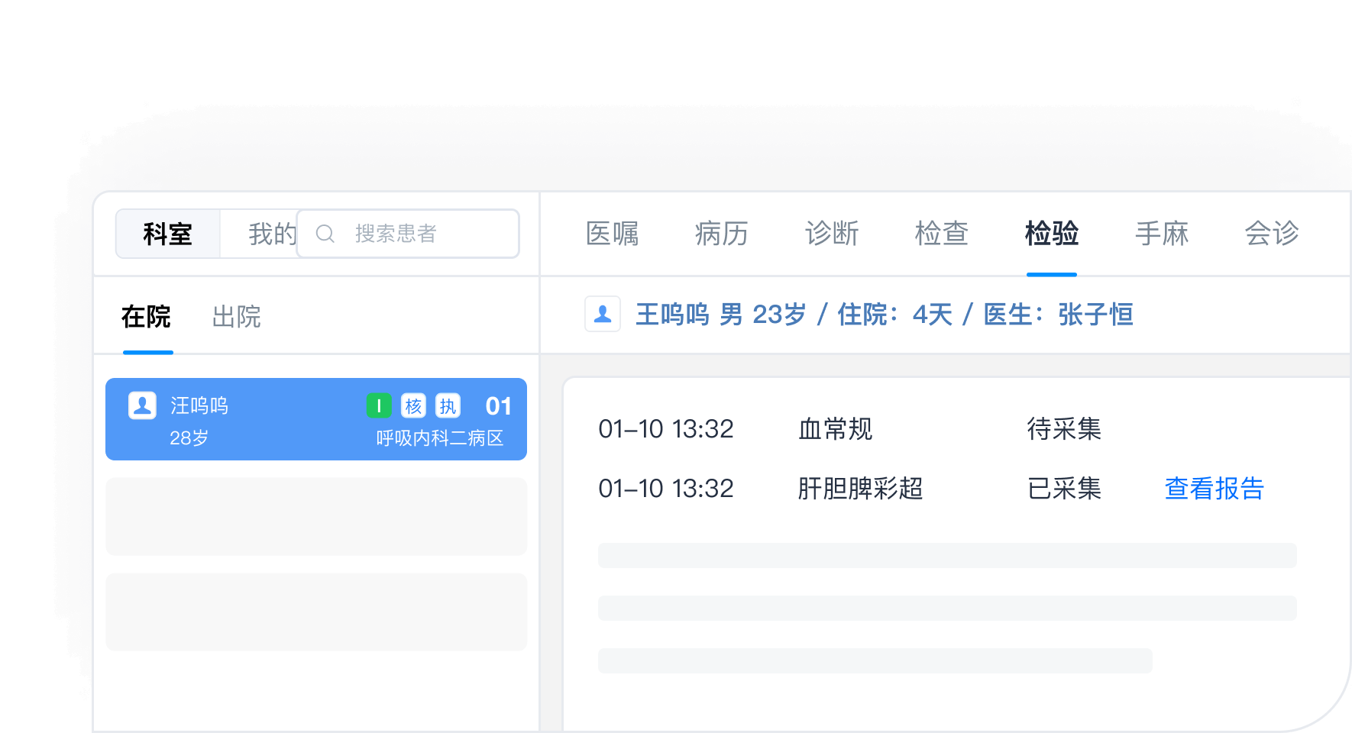This screenshot has height=733, width=1352.
Task: Click the search magnifier icon
Action: click(x=326, y=234)
